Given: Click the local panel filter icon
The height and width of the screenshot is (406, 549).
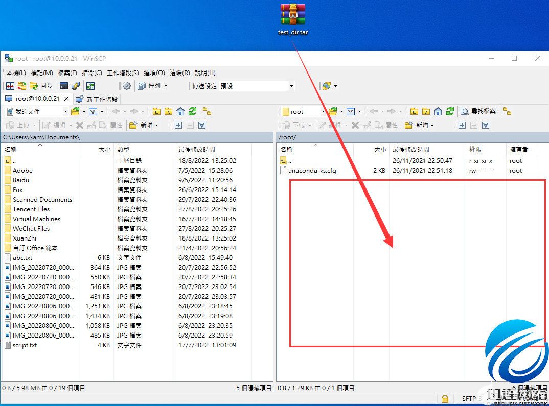Looking at the screenshot, I should pyautogui.click(x=93, y=111).
